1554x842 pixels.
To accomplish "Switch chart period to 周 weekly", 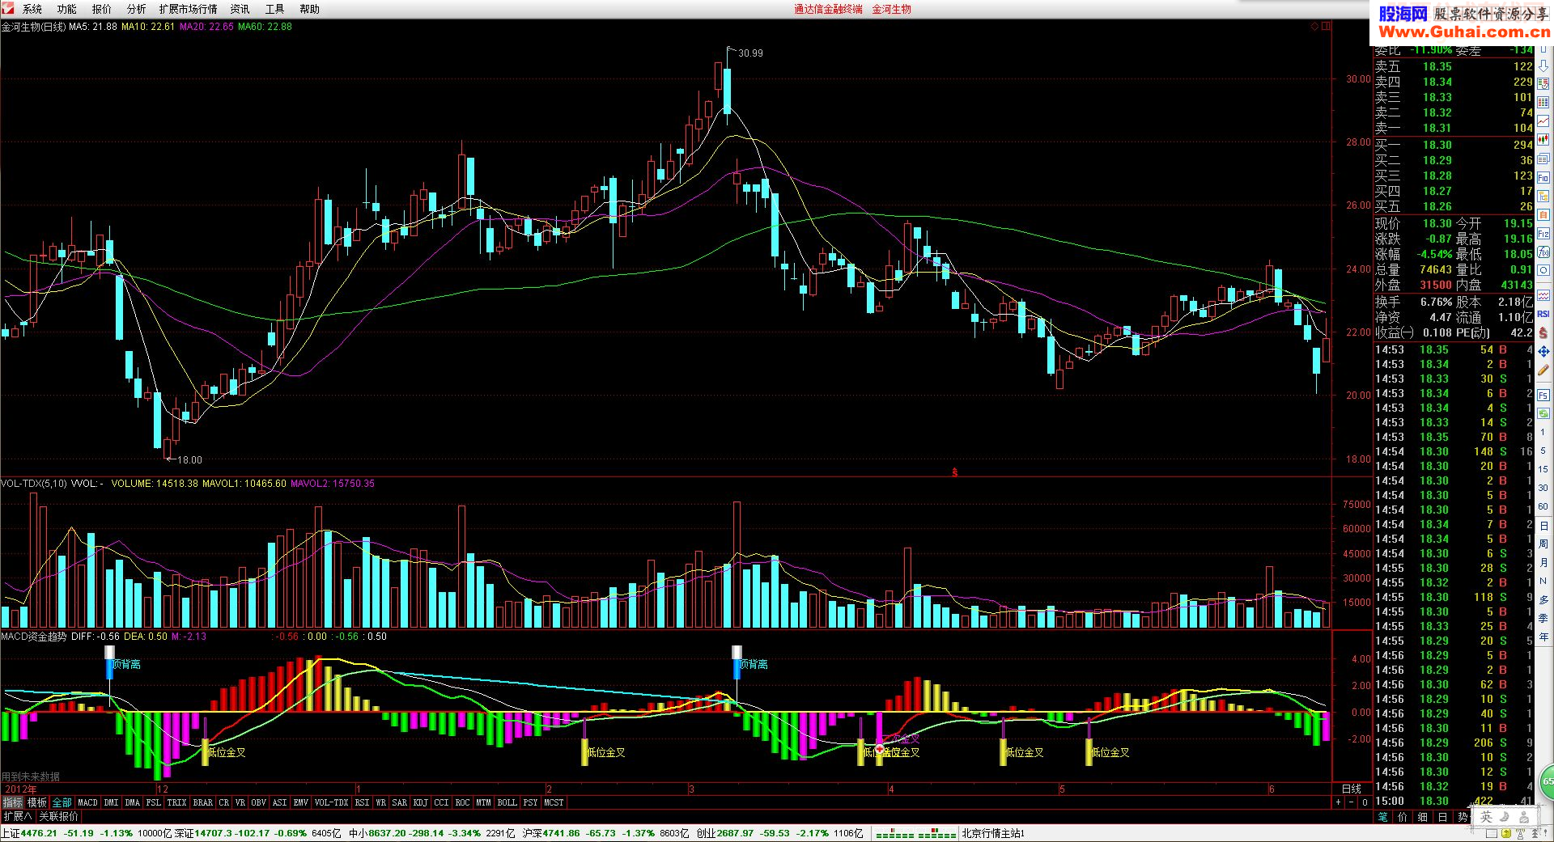I will pyautogui.click(x=1543, y=544).
